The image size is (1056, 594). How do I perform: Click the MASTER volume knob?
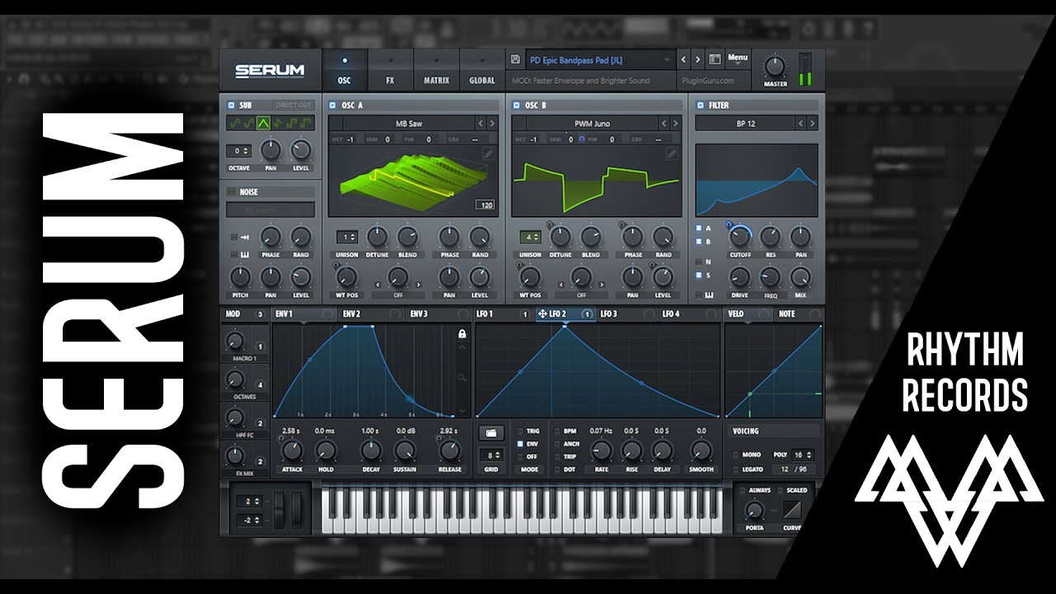click(x=775, y=68)
